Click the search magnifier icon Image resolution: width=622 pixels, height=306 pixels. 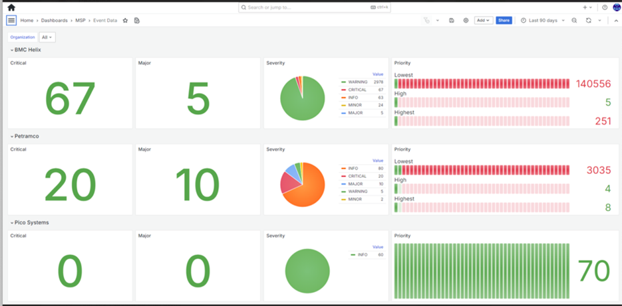[x=244, y=7]
